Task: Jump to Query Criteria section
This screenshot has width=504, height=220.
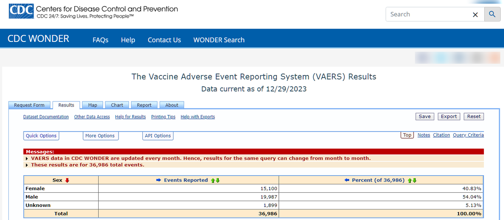Action: point(468,135)
